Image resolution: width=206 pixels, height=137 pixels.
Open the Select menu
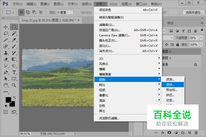[x=86, y=4]
